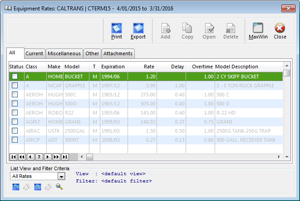Screen dimensions: 300x201
Task: Click the red Close toolbar icon
Action: (x=280, y=28)
